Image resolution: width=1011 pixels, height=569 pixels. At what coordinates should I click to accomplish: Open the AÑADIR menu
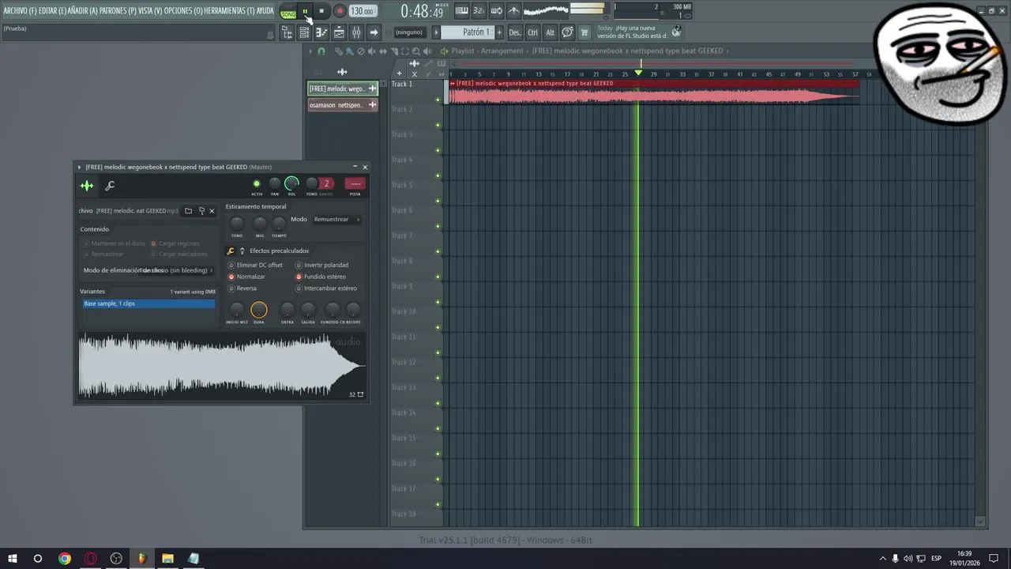83,11
